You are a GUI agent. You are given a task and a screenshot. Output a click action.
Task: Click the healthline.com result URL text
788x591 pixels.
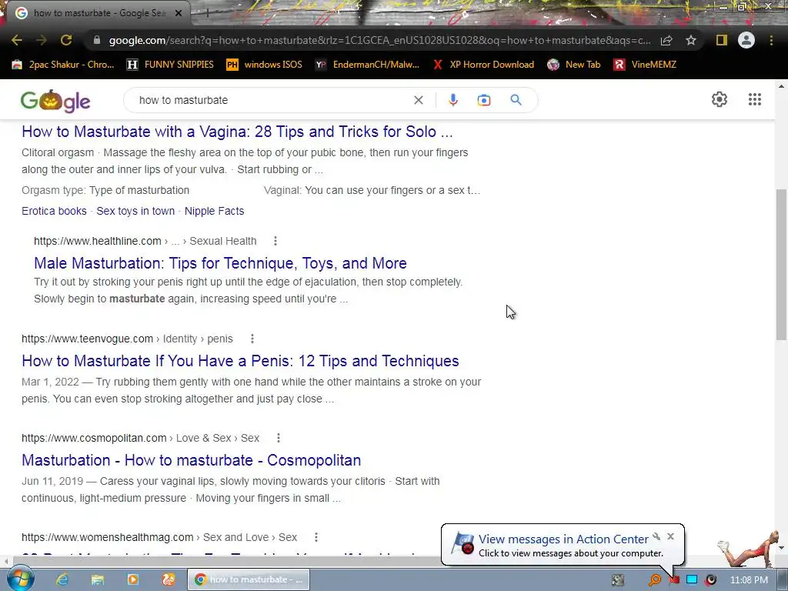145,241
